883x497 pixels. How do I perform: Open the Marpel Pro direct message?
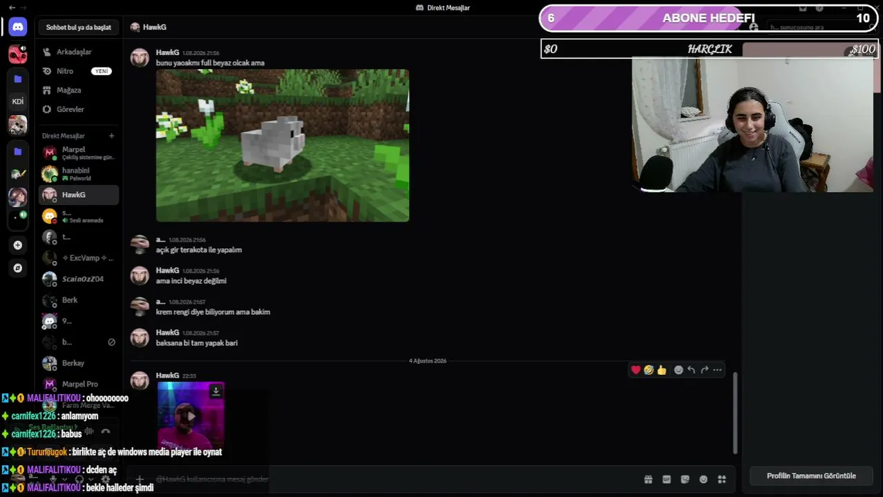tap(79, 384)
